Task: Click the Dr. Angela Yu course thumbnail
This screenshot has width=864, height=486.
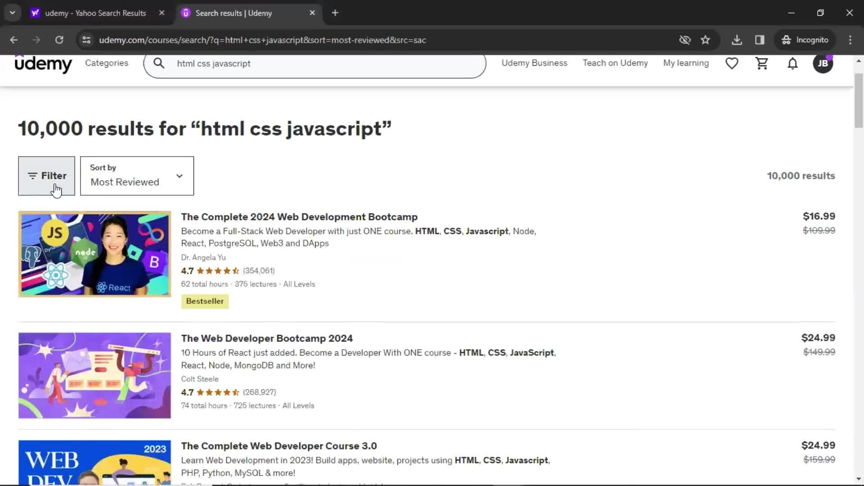Action: tap(94, 254)
